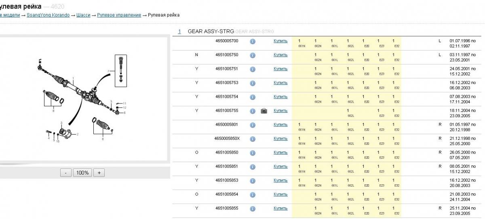Screen dimensions: 485x219
Task: Click info icon beside part 4651005753
Action: pyautogui.click(x=253, y=83)
